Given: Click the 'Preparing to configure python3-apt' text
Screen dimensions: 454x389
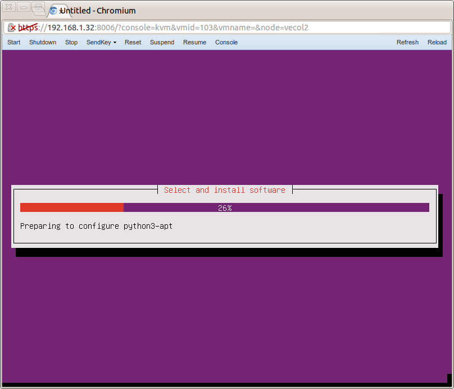Looking at the screenshot, I should click(96, 226).
